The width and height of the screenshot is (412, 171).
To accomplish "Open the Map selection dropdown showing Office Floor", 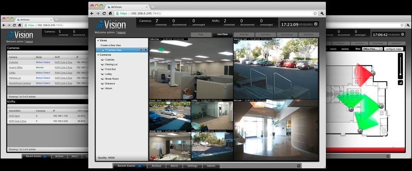I will click(x=372, y=49).
